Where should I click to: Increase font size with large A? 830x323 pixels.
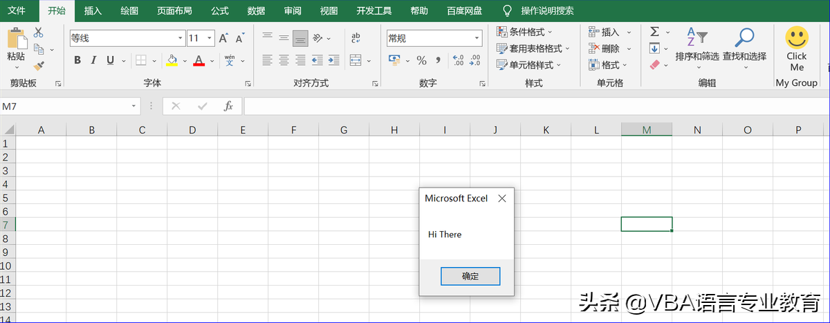tap(223, 38)
